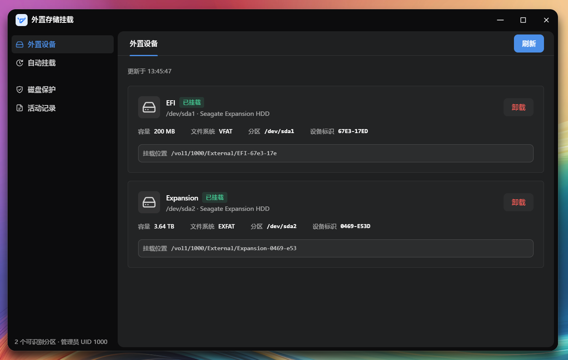568x360 pixels.
Task: Click the 已挂载 badge on EFI
Action: pyautogui.click(x=192, y=103)
